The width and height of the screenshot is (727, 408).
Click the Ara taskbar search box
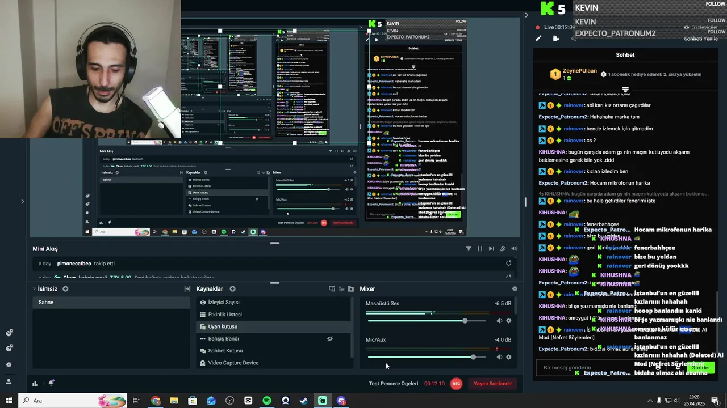(x=73, y=401)
